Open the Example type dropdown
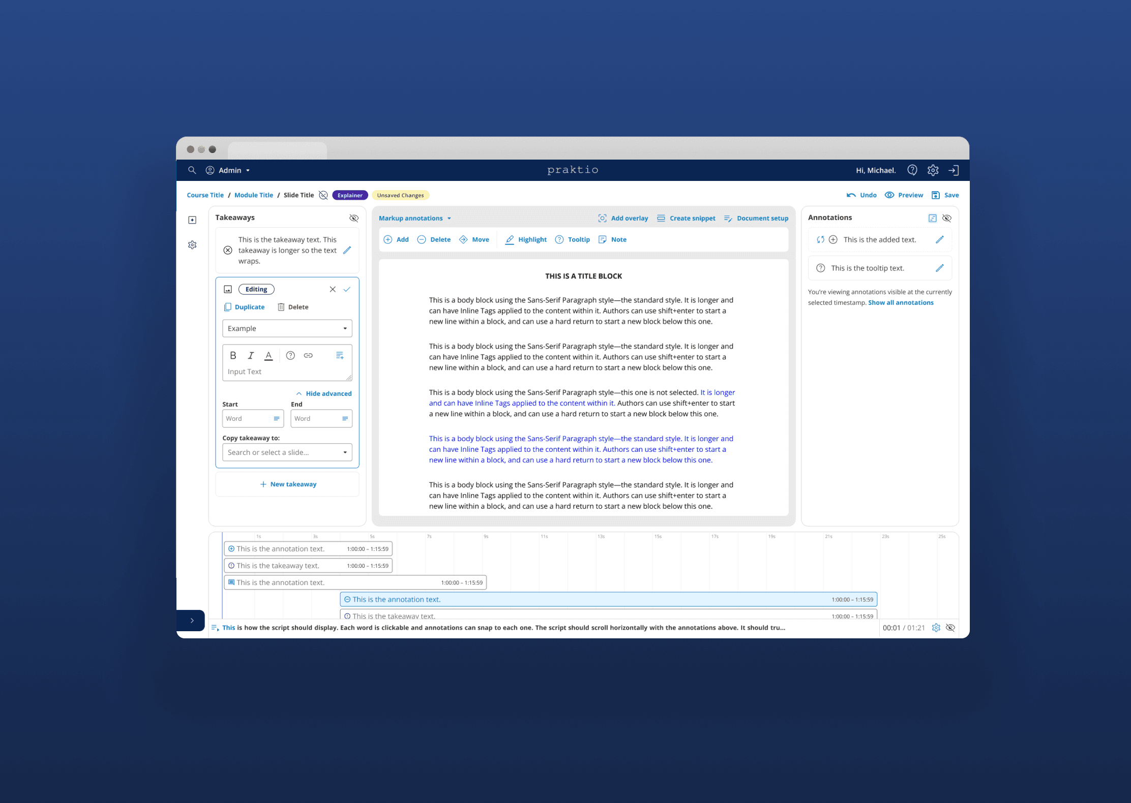The width and height of the screenshot is (1131, 803). click(287, 328)
